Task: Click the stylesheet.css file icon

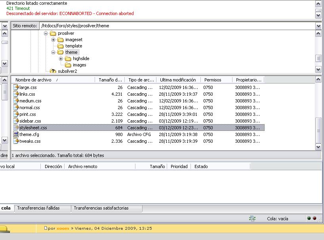Action: pyautogui.click(x=16, y=128)
